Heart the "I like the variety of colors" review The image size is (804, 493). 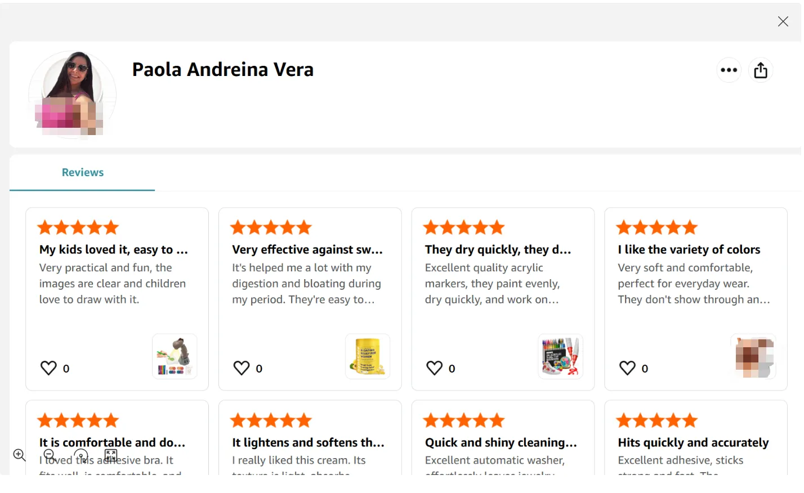(627, 368)
